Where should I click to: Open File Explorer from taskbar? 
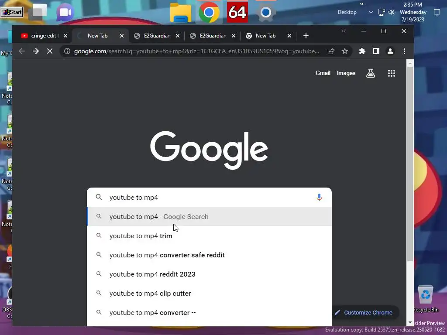pos(180,13)
